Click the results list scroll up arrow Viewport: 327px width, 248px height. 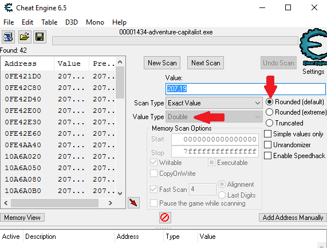point(120,62)
